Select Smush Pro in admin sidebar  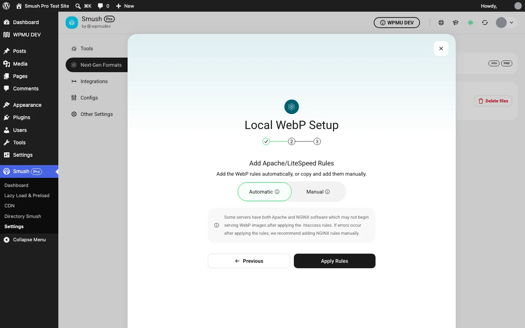29,171
